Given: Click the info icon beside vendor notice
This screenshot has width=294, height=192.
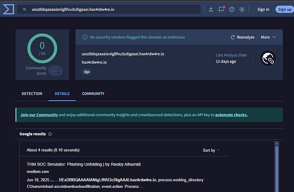Looking at the screenshot, I should click(x=85, y=37).
